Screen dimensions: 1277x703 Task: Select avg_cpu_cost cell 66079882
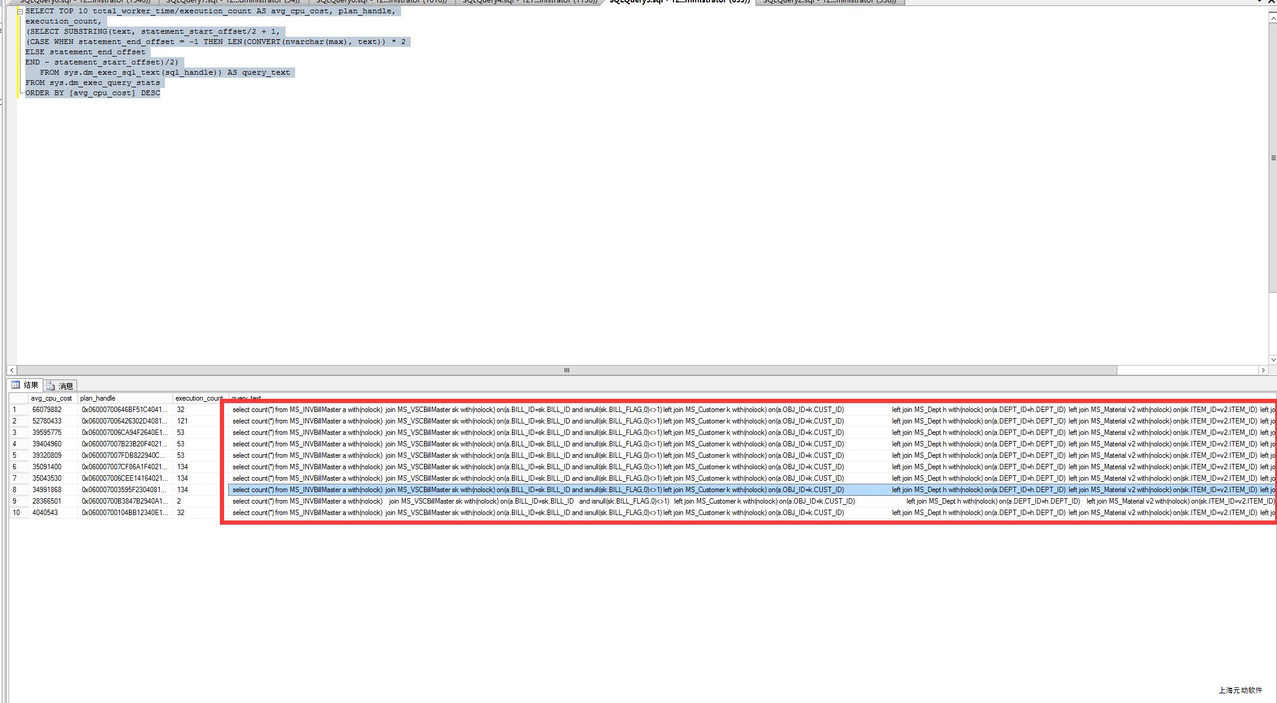tap(47, 410)
